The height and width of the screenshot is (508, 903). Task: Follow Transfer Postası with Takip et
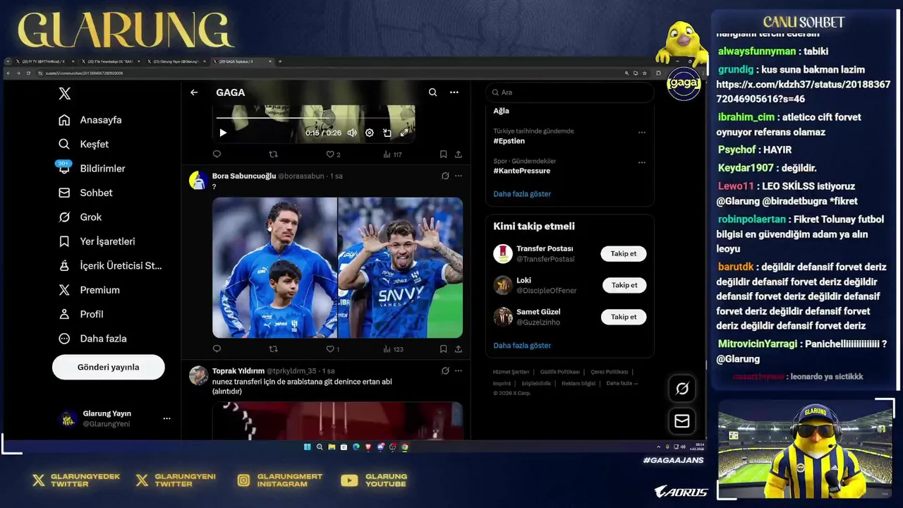click(x=624, y=254)
